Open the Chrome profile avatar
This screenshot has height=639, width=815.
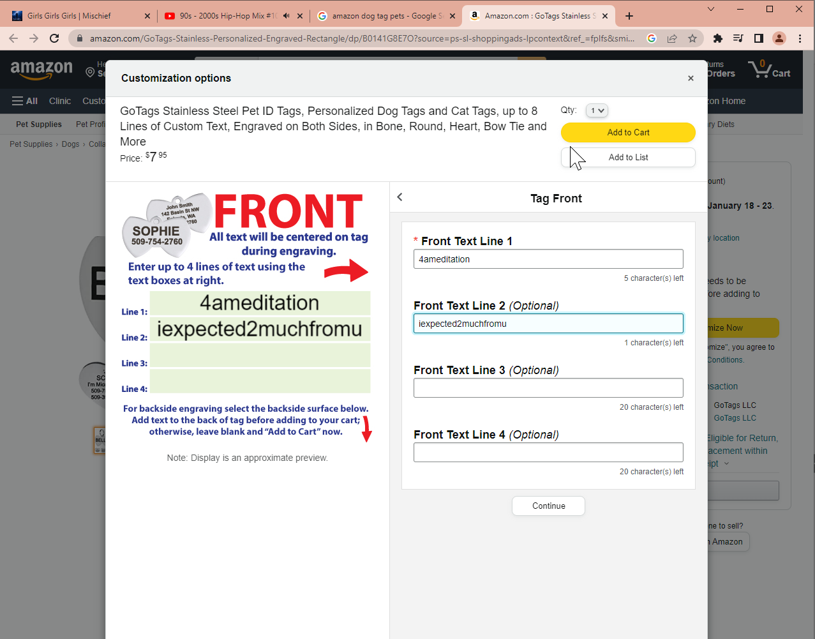pyautogui.click(x=779, y=38)
